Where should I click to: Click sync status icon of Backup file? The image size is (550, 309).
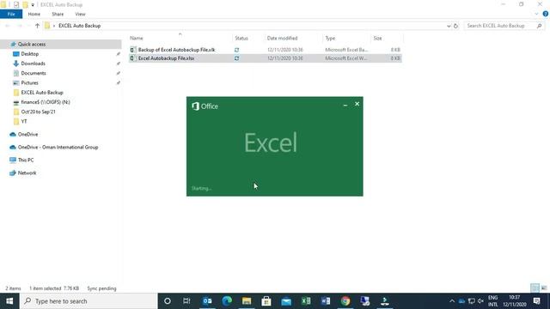(237, 50)
